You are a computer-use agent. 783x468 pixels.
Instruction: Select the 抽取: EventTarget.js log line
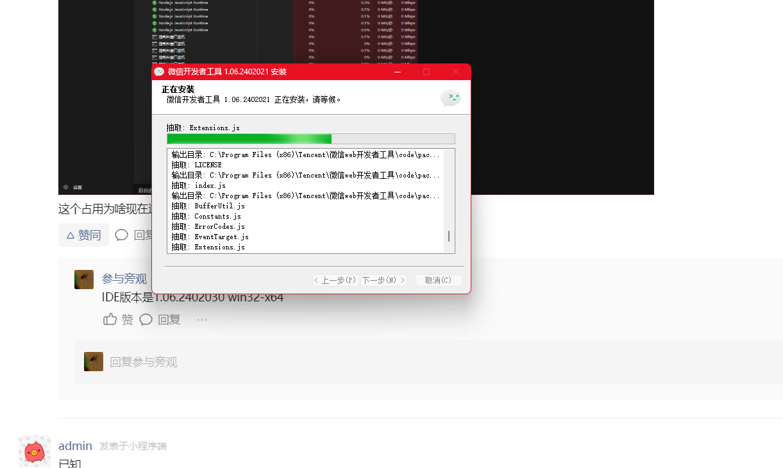(x=210, y=237)
